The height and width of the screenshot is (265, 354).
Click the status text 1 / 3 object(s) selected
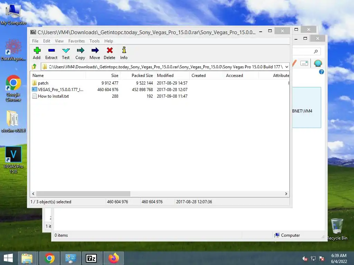tap(51, 202)
